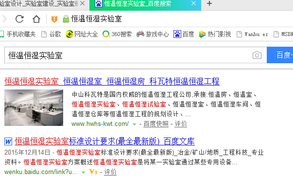
Task: Expand the arrow beside wenku.baidu.com link
Action: tap(84, 172)
